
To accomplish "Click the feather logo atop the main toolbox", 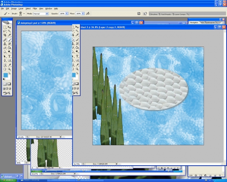I will tap(7, 22).
